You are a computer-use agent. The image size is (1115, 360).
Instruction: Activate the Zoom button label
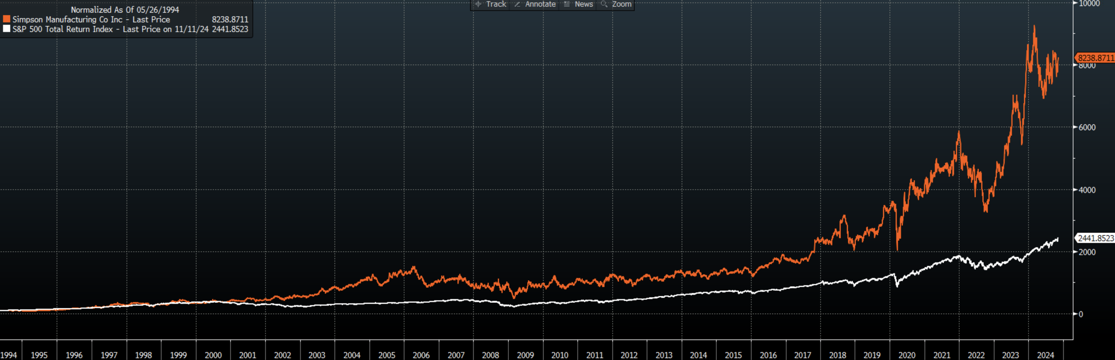pyautogui.click(x=622, y=4)
